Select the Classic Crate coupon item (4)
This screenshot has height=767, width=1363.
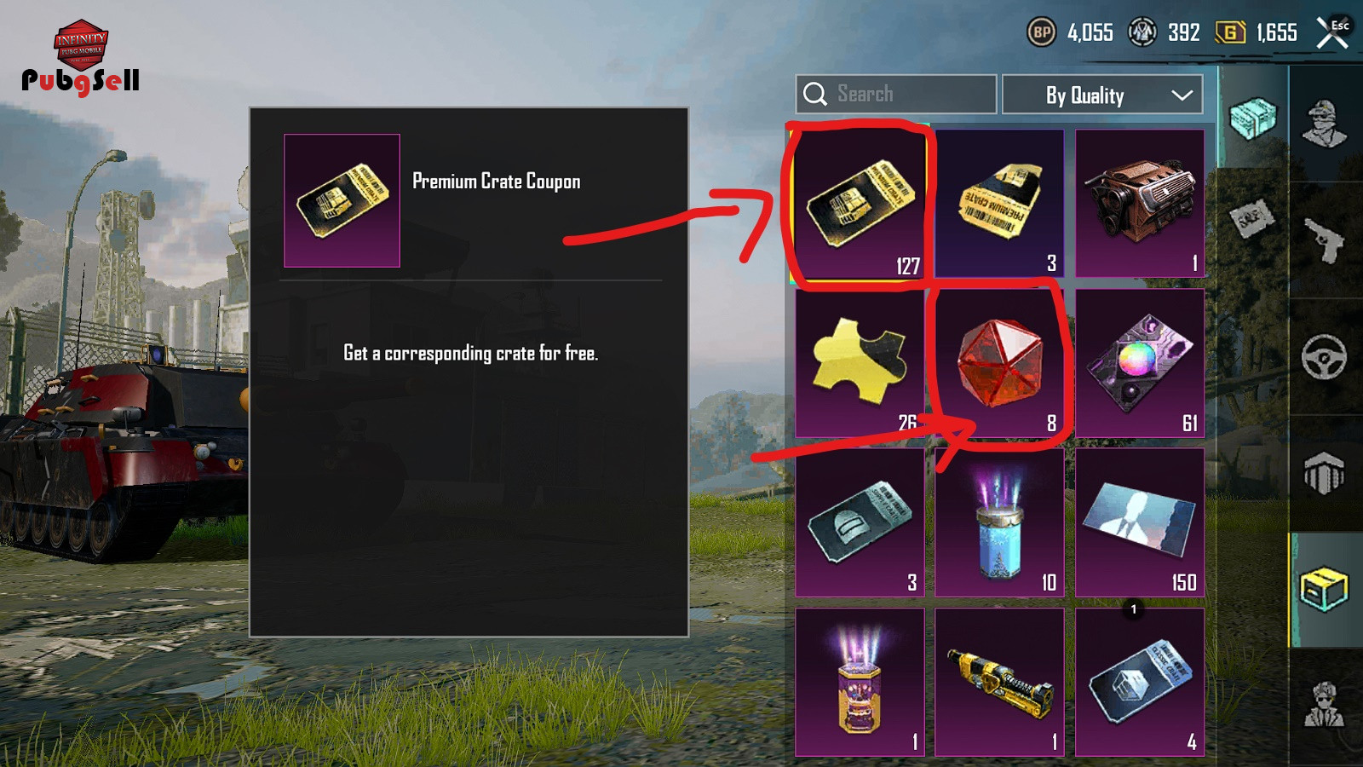click(x=1140, y=682)
